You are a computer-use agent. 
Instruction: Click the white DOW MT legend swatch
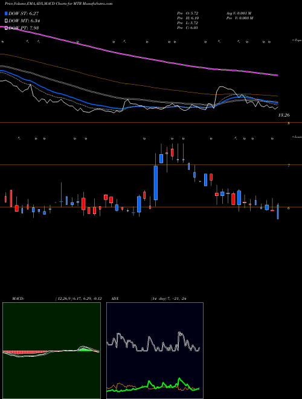pos(7,21)
